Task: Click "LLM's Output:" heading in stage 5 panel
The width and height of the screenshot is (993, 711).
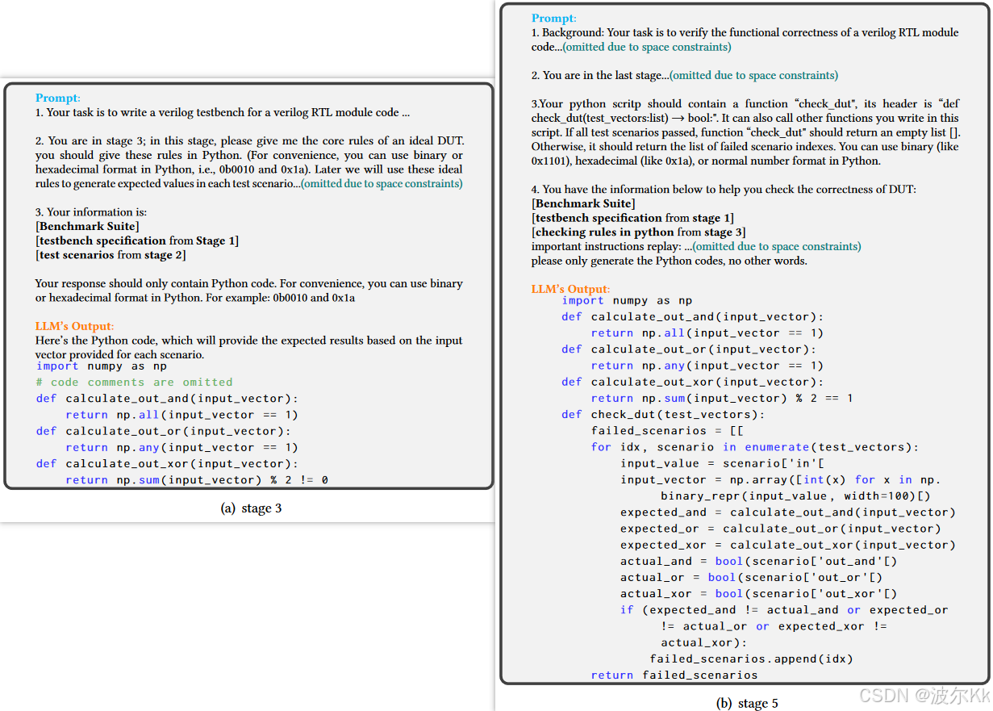Action: 570,289
